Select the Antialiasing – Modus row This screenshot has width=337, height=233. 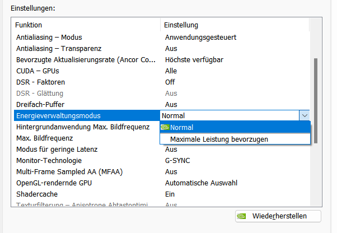(x=162, y=38)
